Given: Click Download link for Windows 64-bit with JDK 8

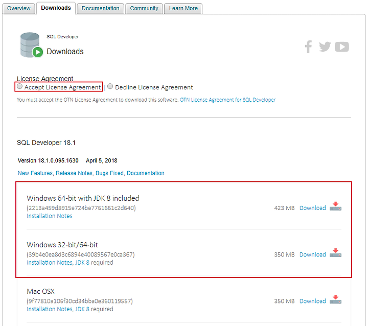Looking at the screenshot, I should [313, 208].
